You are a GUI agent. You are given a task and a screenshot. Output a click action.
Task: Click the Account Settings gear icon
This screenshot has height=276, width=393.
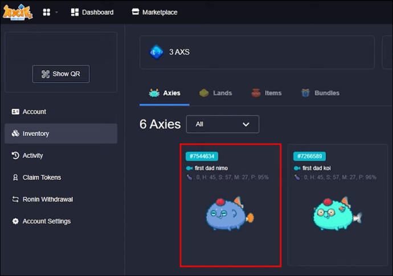click(x=15, y=221)
